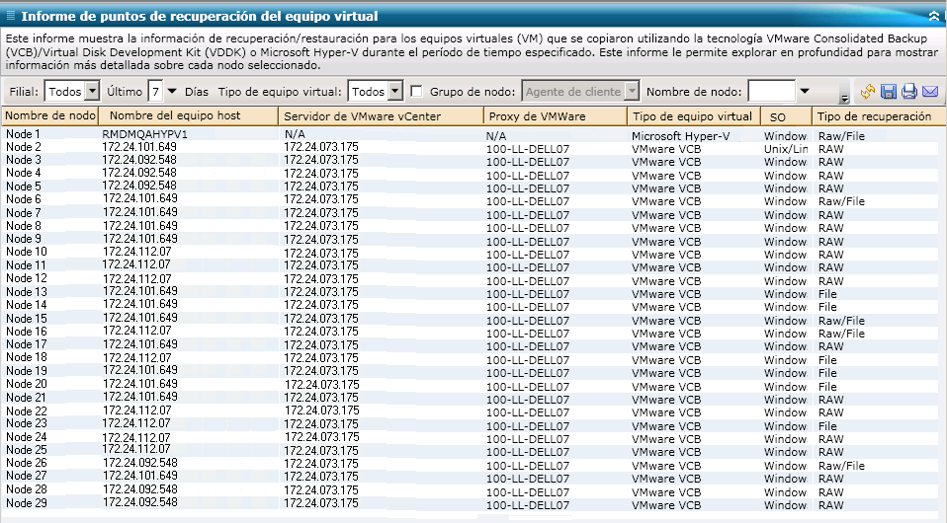Viewport: 947px width, 523px height.
Task: Select the Node 1 row name
Action: click(x=23, y=134)
